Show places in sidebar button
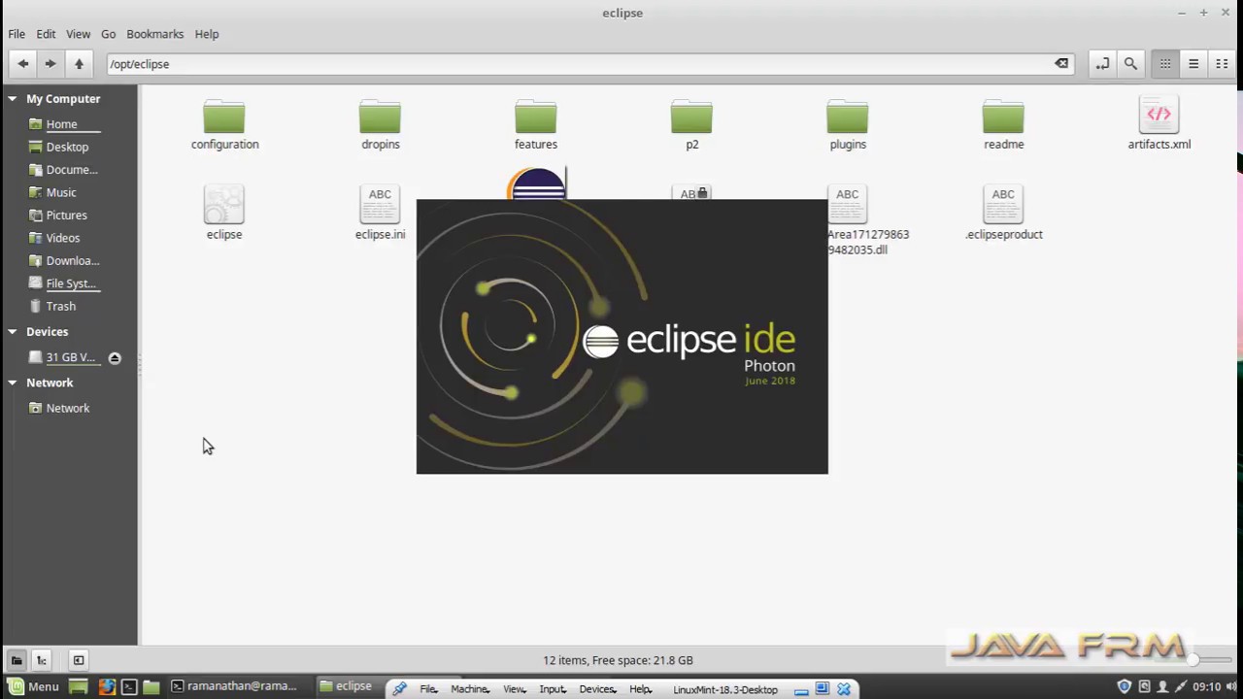This screenshot has width=1243, height=699. coord(17,660)
